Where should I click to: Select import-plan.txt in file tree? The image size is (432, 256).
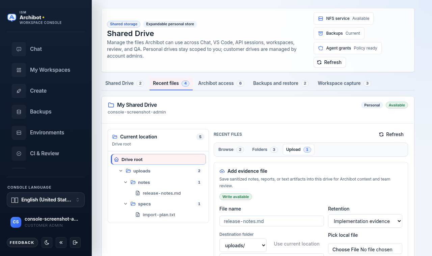pyautogui.click(x=159, y=215)
